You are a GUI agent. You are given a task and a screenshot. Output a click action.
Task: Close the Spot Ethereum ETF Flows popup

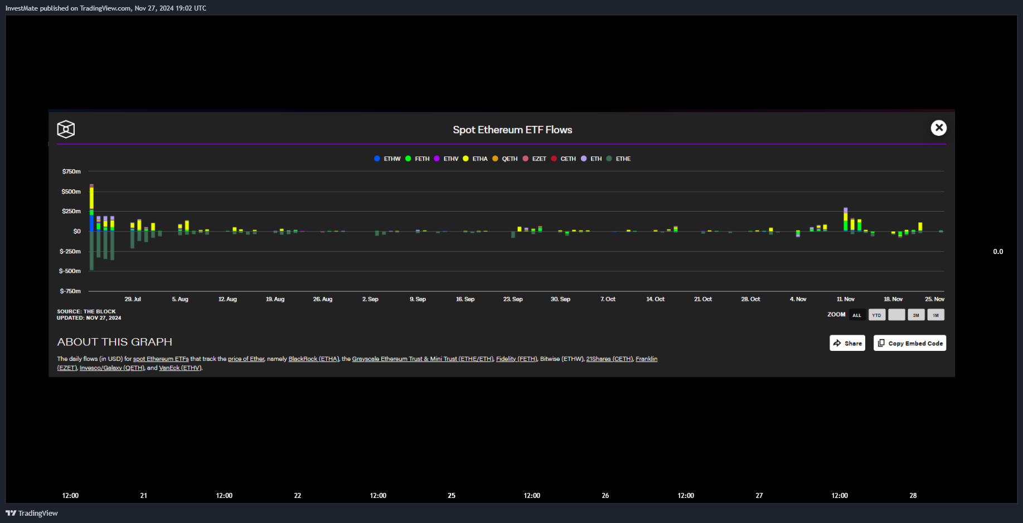[x=939, y=128]
